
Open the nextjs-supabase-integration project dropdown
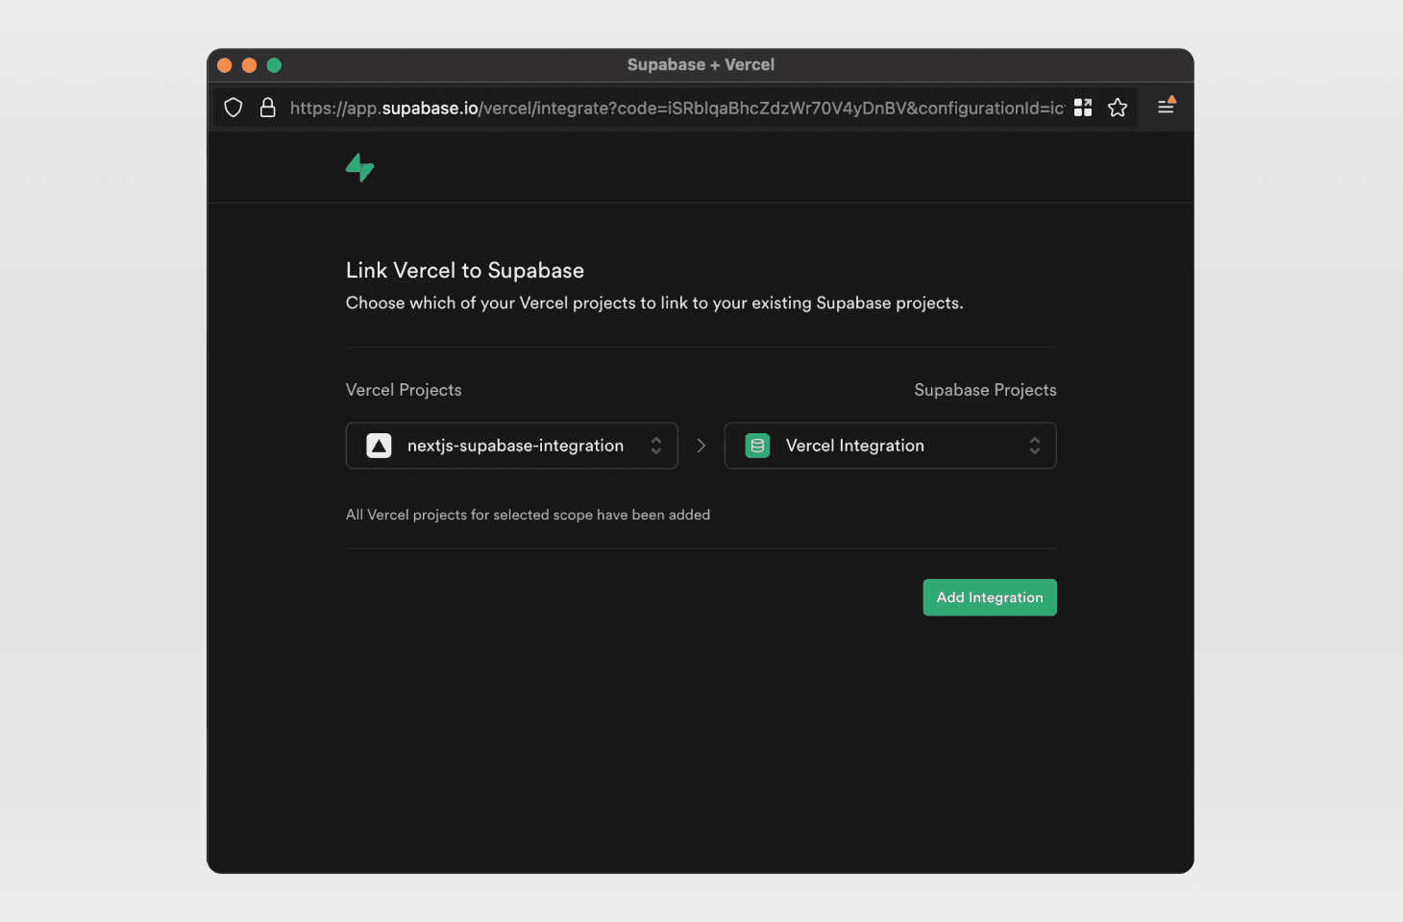(x=514, y=446)
